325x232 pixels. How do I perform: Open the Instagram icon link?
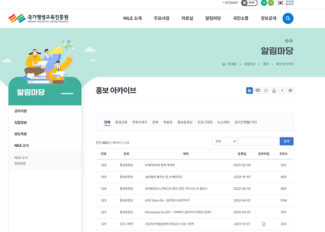click(x=266, y=90)
